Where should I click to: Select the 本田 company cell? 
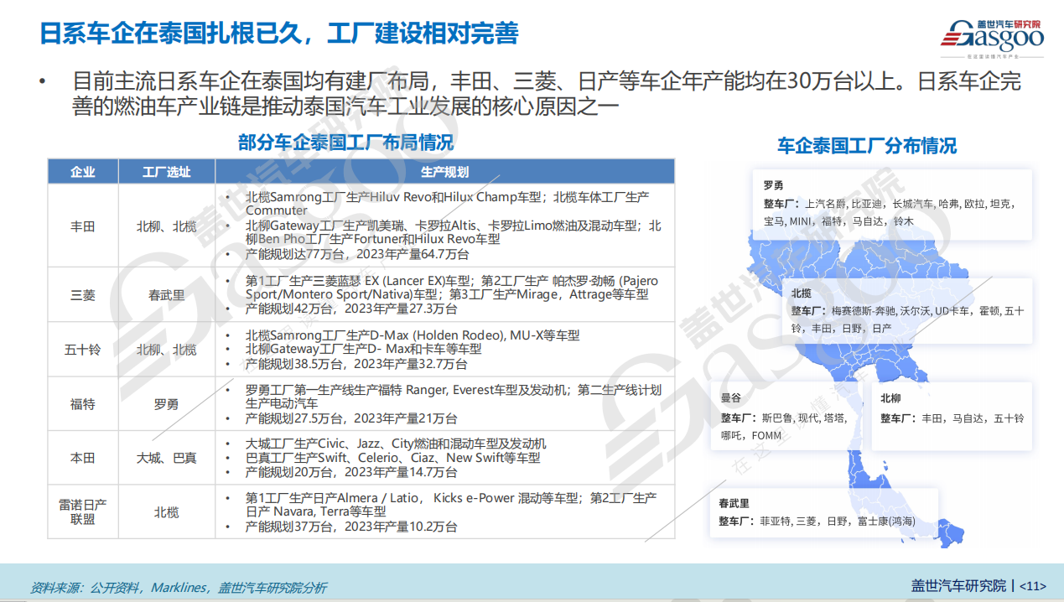tap(83, 459)
